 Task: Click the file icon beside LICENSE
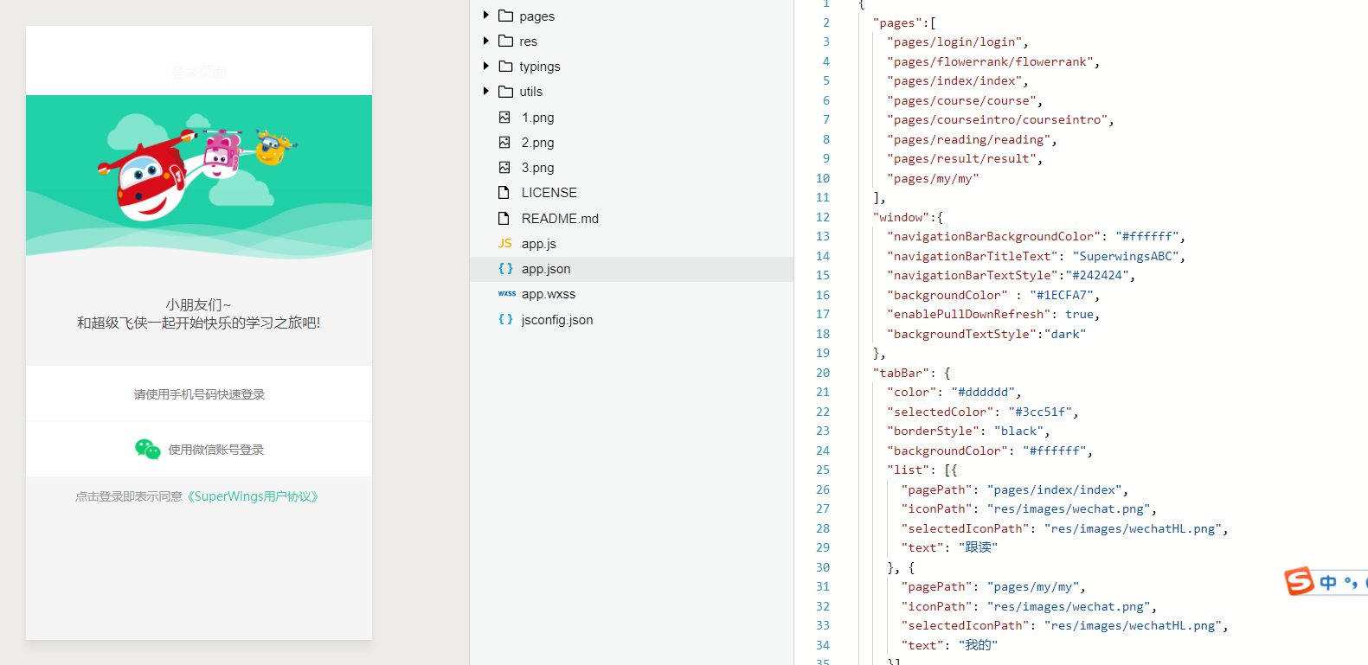(504, 192)
